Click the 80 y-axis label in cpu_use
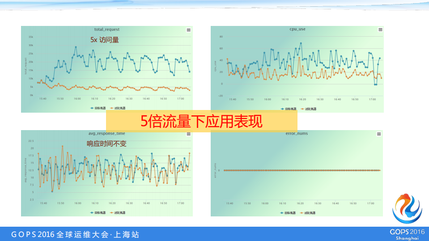Viewport: 429px width, 241px height. 221,36
